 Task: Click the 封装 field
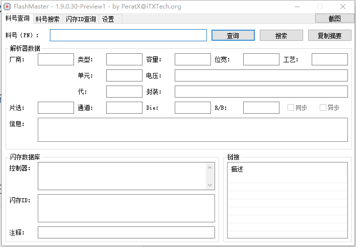(x=261, y=92)
